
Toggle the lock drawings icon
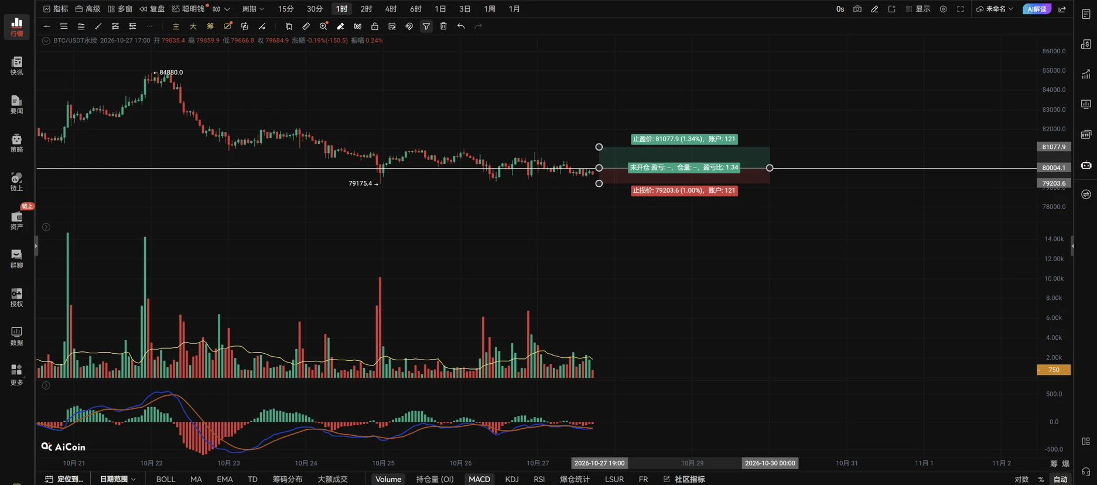point(375,26)
